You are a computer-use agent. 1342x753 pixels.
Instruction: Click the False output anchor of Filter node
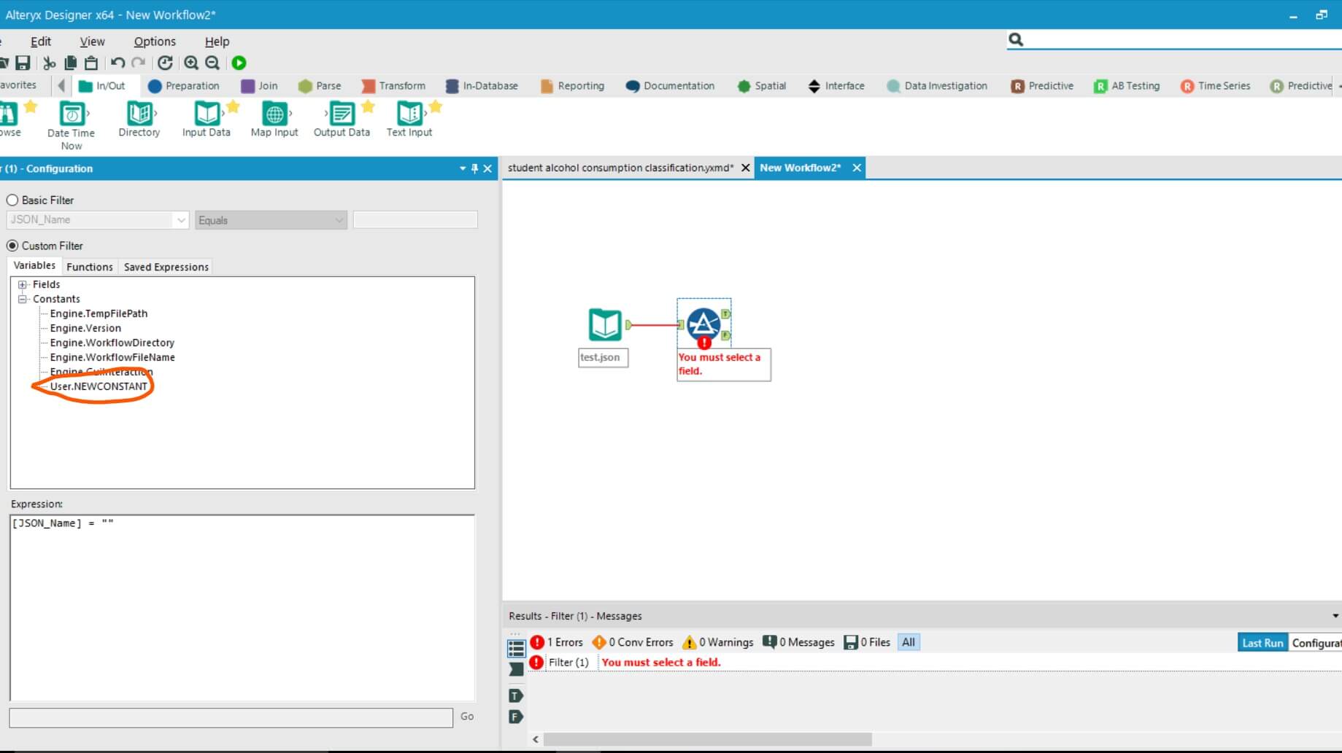pos(726,335)
